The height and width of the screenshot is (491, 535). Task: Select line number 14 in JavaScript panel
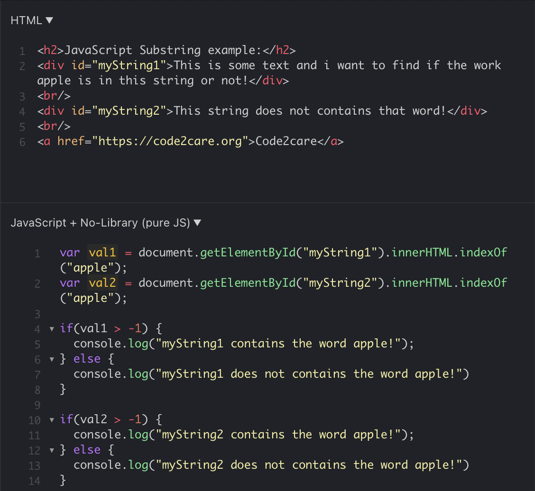click(x=34, y=480)
